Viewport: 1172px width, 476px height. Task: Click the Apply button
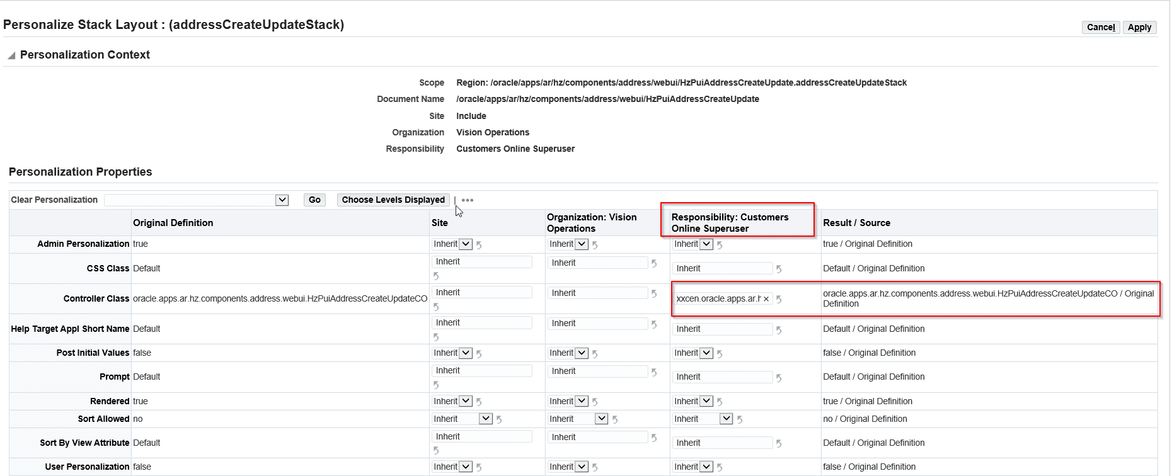click(x=1139, y=27)
